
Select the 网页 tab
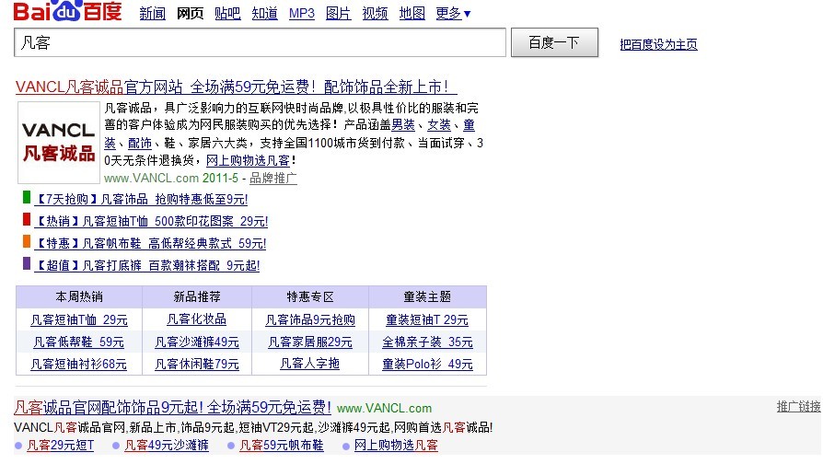(190, 13)
